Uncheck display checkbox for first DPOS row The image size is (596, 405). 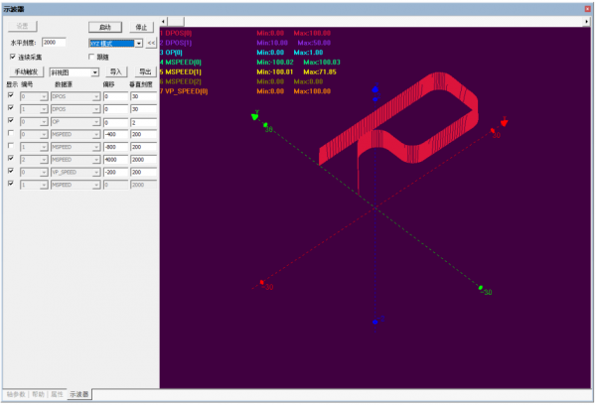click(11, 94)
